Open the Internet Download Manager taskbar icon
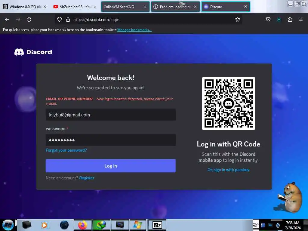This screenshot has height=231, width=308. coord(101,225)
